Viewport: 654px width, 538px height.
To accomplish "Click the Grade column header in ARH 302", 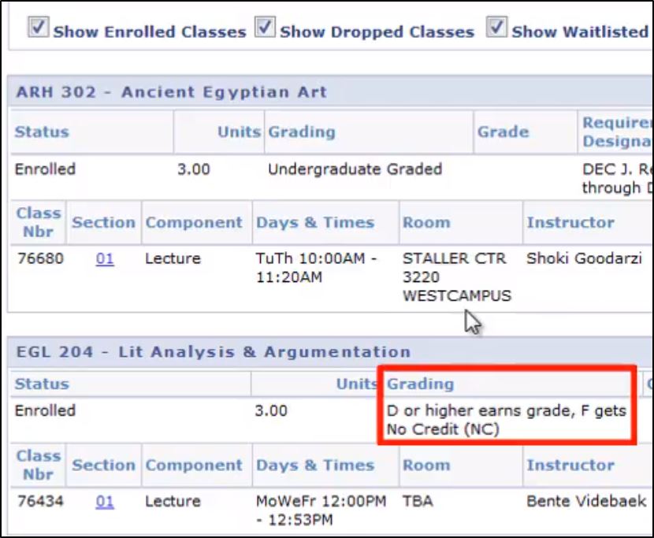I will pyautogui.click(x=503, y=132).
